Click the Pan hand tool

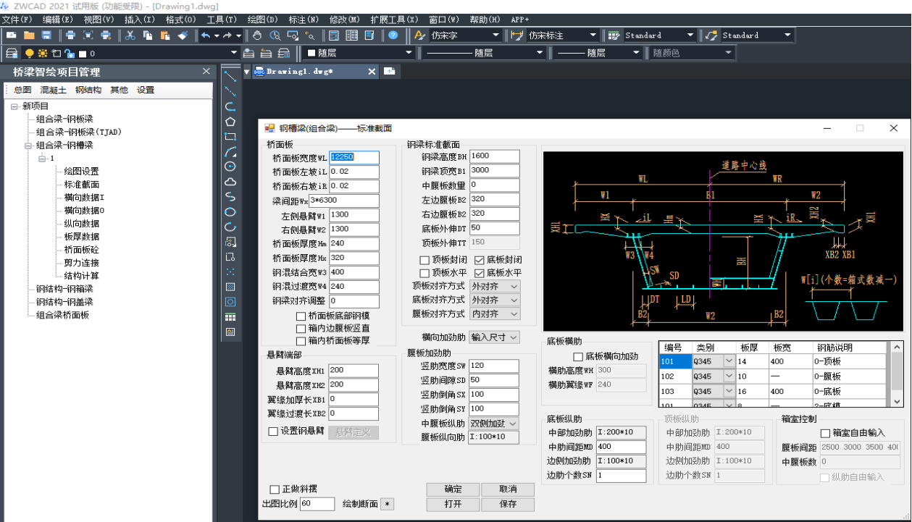click(258, 35)
